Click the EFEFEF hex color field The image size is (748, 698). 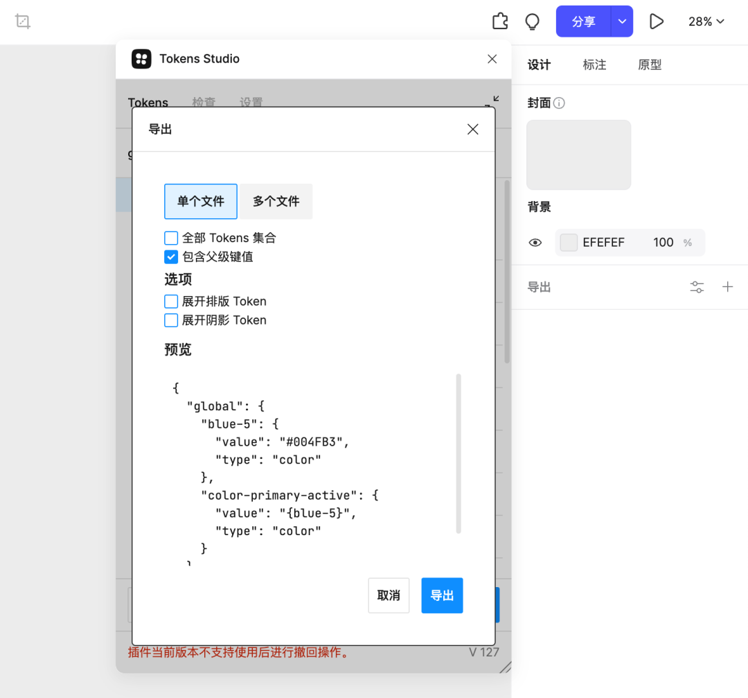point(603,243)
